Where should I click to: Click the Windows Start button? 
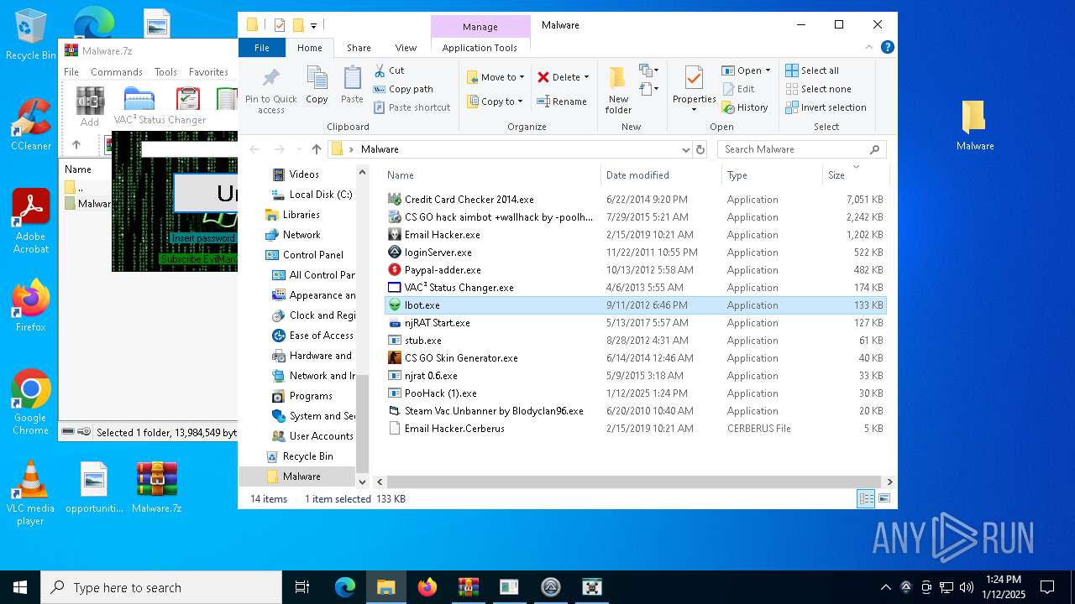[20, 587]
